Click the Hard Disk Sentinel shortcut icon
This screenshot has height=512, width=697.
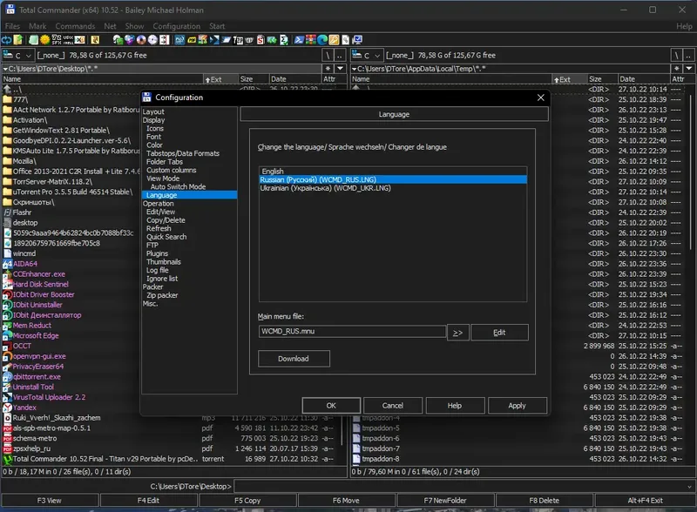click(x=8, y=285)
